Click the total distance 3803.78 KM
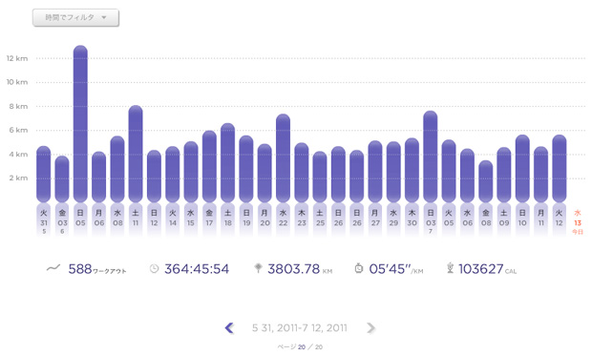The width and height of the screenshot is (592, 355). tap(300, 269)
